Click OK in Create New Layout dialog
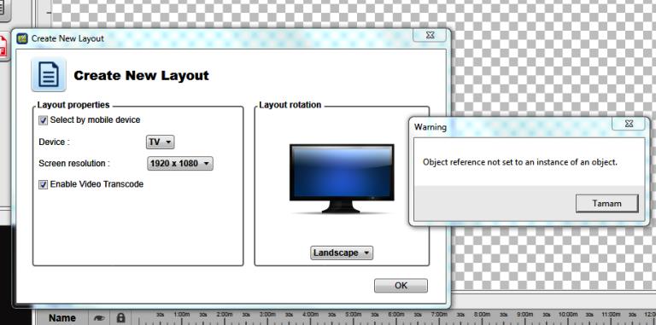 click(x=401, y=286)
